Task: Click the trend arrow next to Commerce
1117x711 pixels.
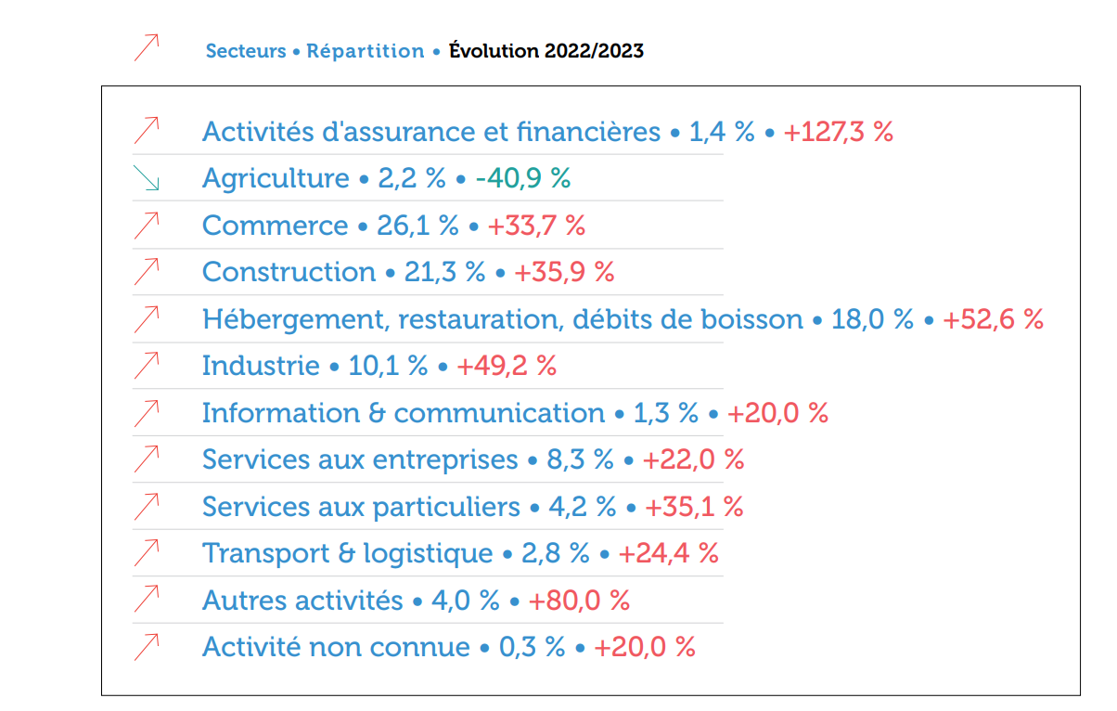Action: 147,226
